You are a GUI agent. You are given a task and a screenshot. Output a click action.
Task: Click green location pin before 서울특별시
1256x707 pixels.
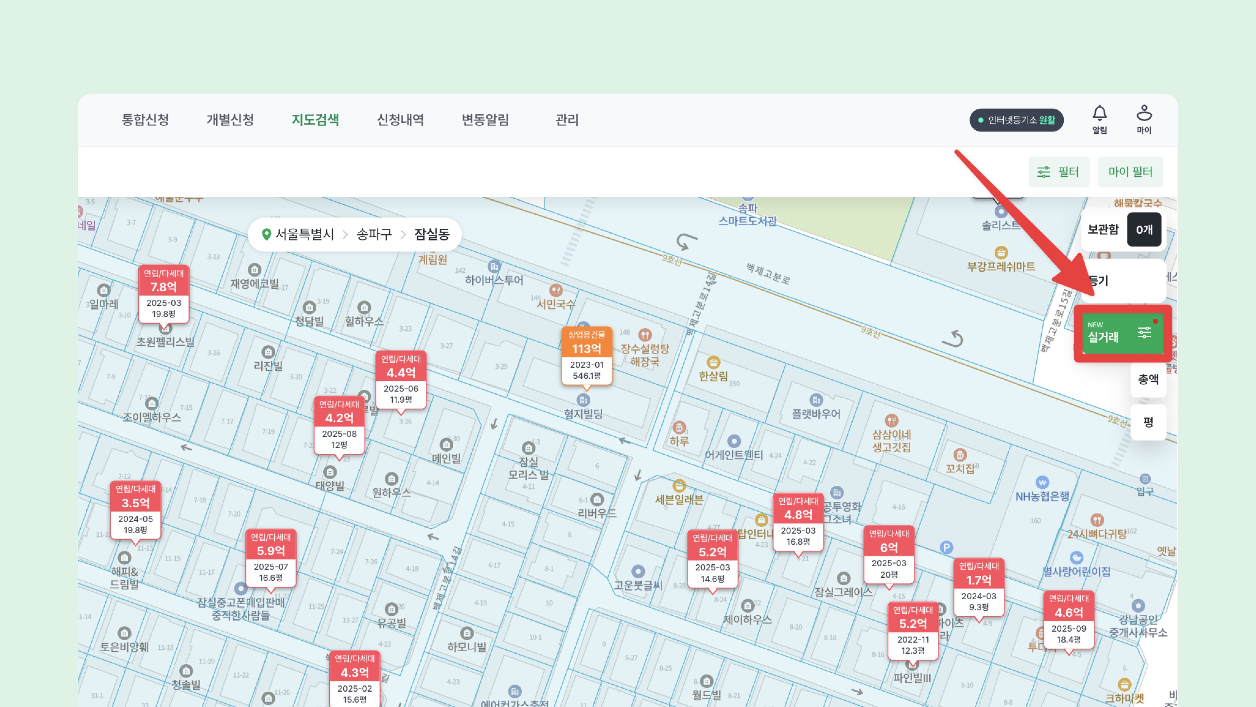(x=266, y=234)
